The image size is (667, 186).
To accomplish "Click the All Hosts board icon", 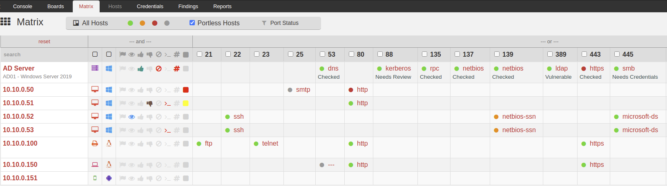I will coord(76,23).
